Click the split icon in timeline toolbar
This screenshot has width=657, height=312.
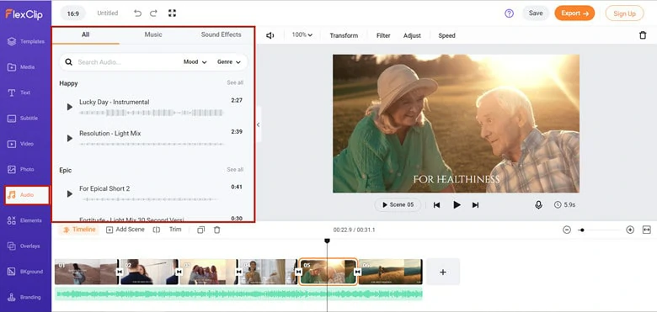157,230
